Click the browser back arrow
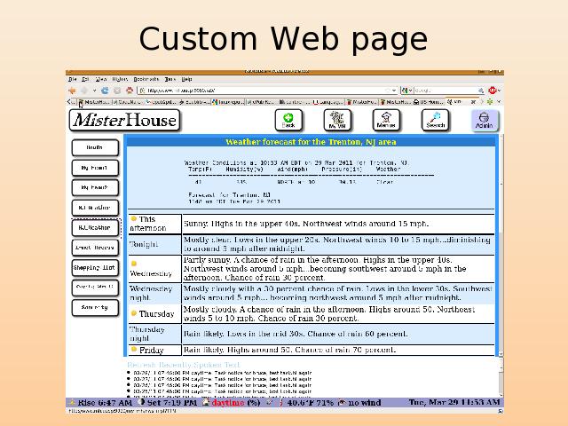This screenshot has width=568, height=426. click(x=73, y=90)
